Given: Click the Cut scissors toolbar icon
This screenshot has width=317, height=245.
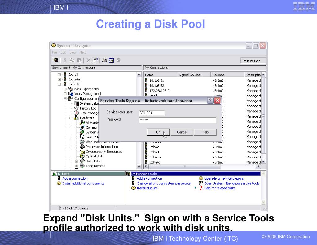Looking at the screenshot, I should click(65, 60).
